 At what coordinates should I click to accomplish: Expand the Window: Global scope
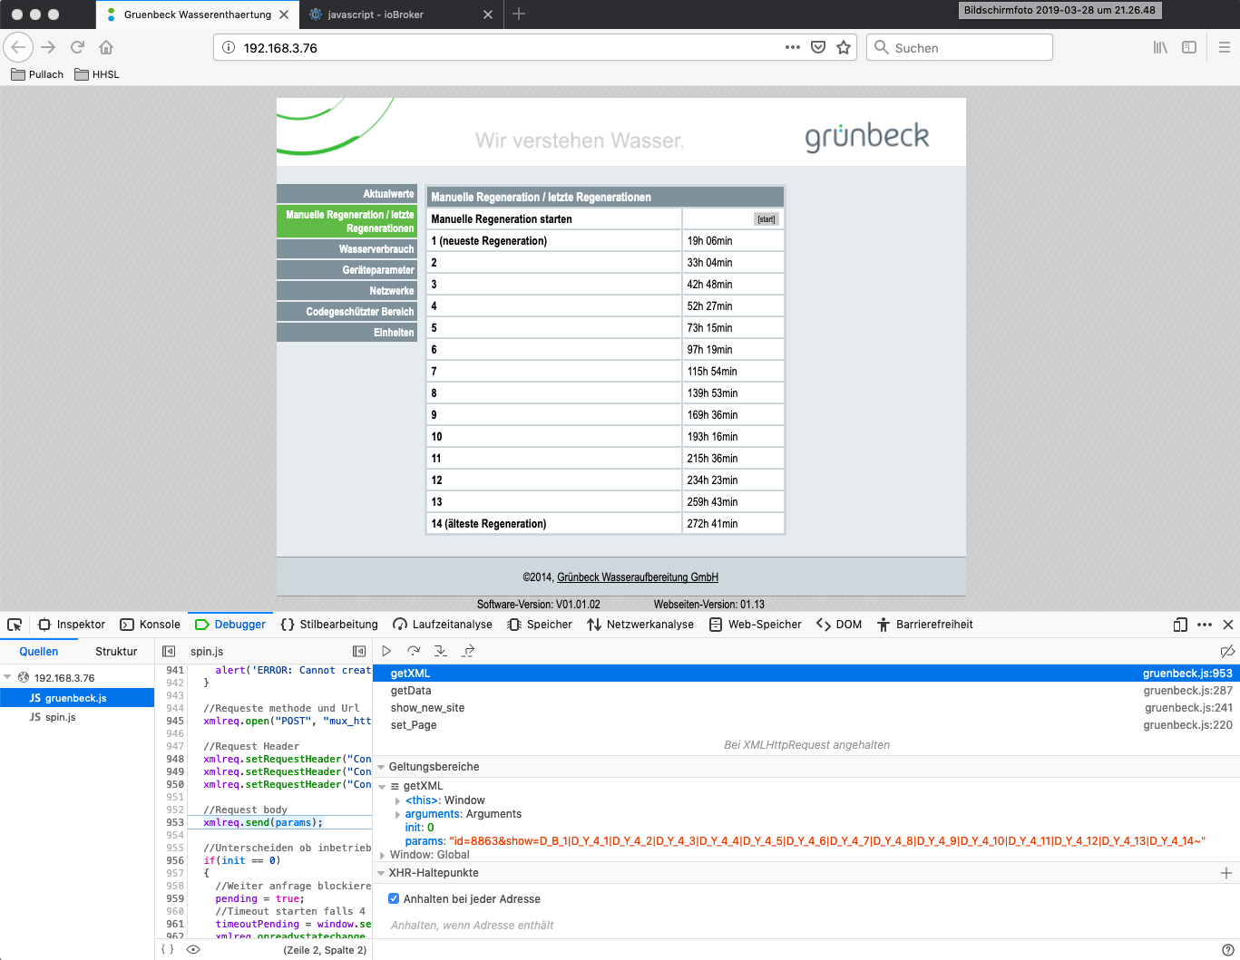[382, 855]
